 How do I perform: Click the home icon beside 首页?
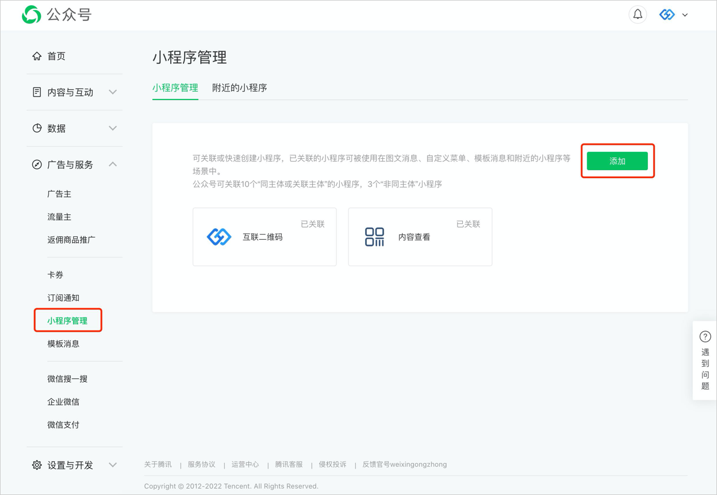point(37,56)
